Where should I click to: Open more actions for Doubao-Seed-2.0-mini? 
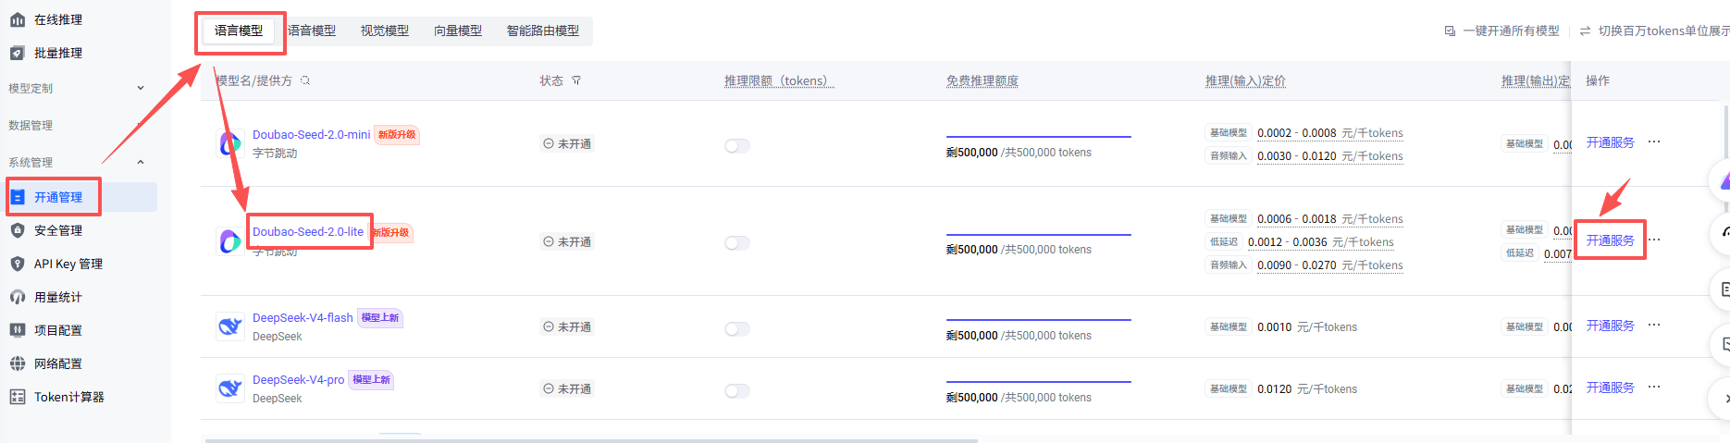1654,142
